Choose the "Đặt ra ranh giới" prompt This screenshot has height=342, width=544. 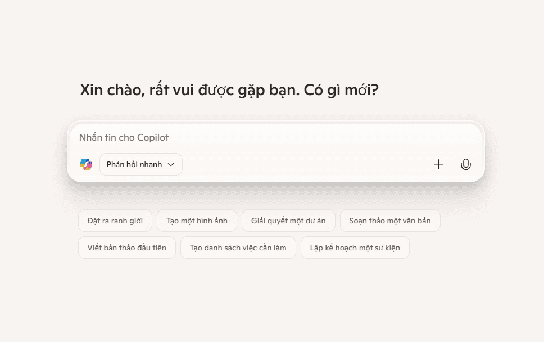tap(115, 220)
